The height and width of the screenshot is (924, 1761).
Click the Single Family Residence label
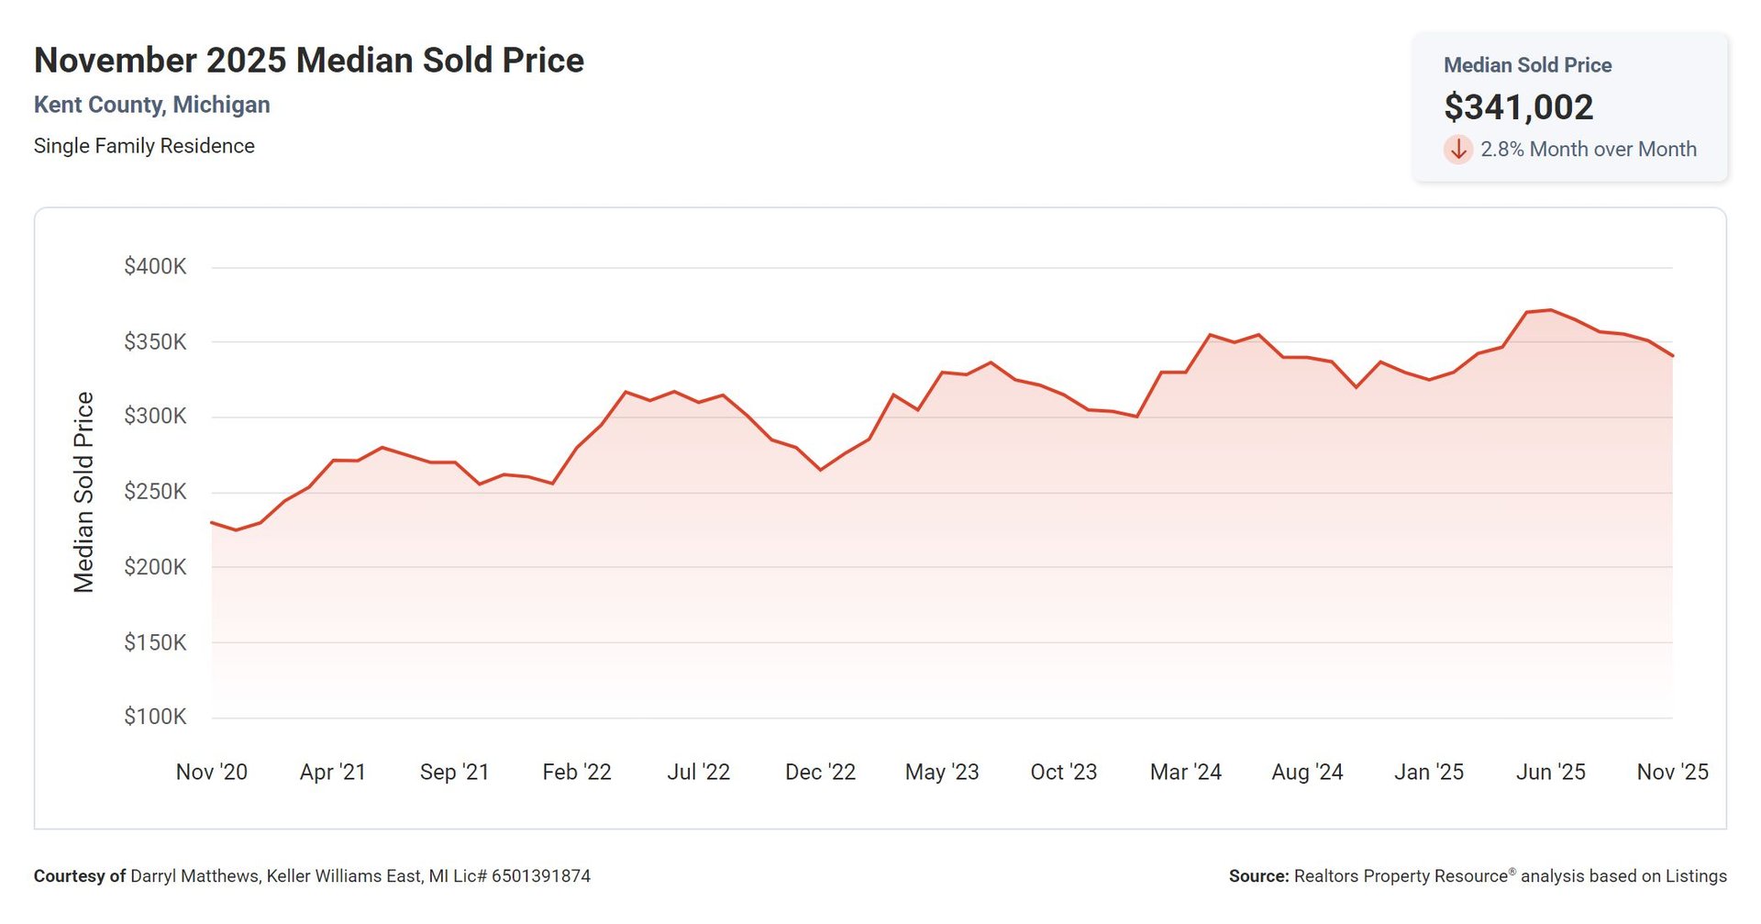(144, 146)
